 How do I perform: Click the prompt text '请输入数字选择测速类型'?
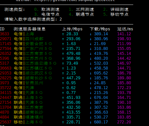pos(30,19)
